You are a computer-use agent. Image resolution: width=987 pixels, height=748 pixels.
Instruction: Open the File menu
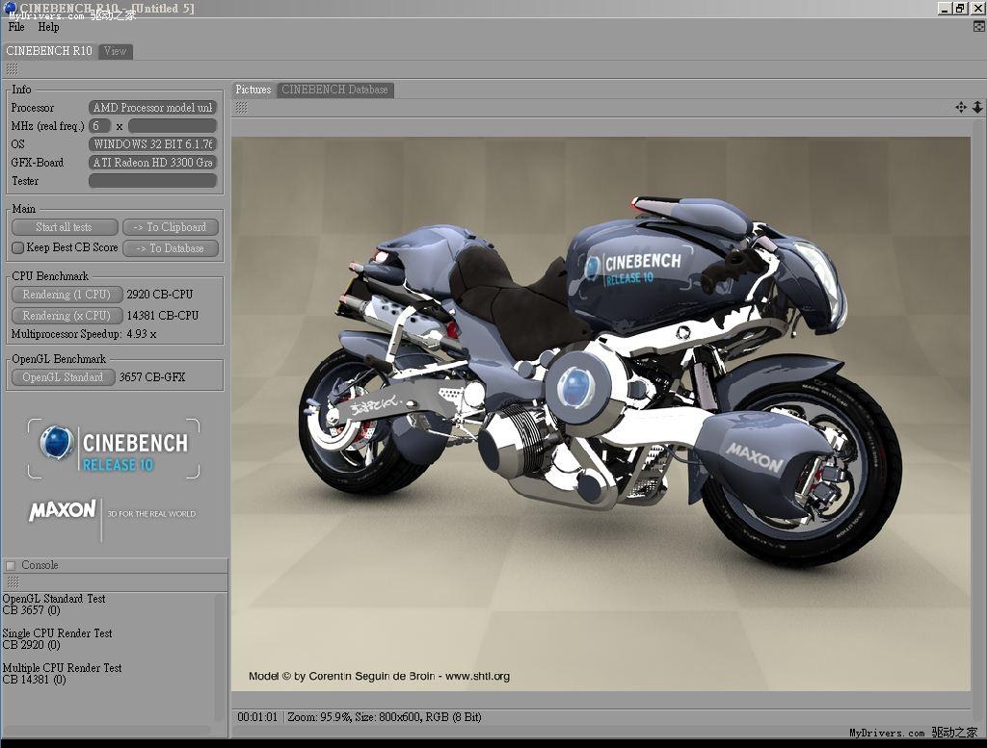(x=16, y=27)
